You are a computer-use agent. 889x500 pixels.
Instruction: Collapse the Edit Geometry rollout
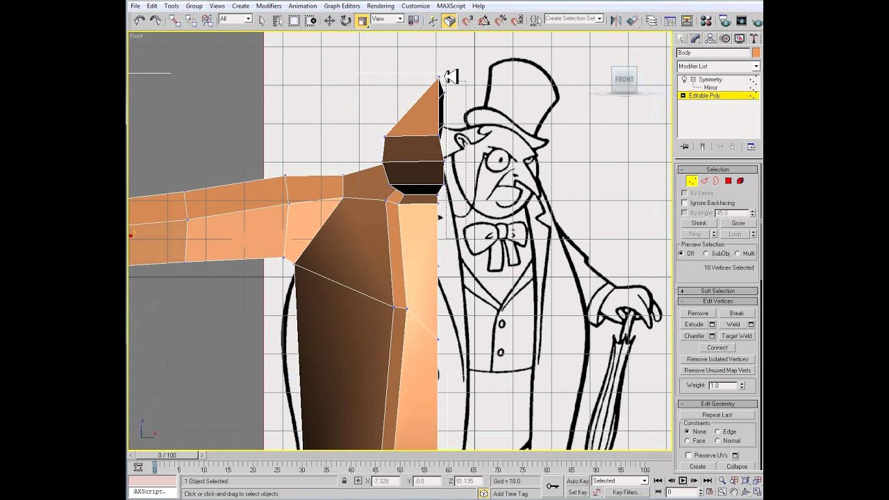pyautogui.click(x=717, y=403)
